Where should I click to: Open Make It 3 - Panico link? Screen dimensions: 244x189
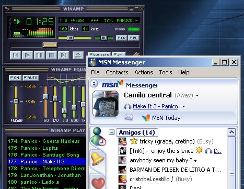pyautogui.click(x=155, y=106)
